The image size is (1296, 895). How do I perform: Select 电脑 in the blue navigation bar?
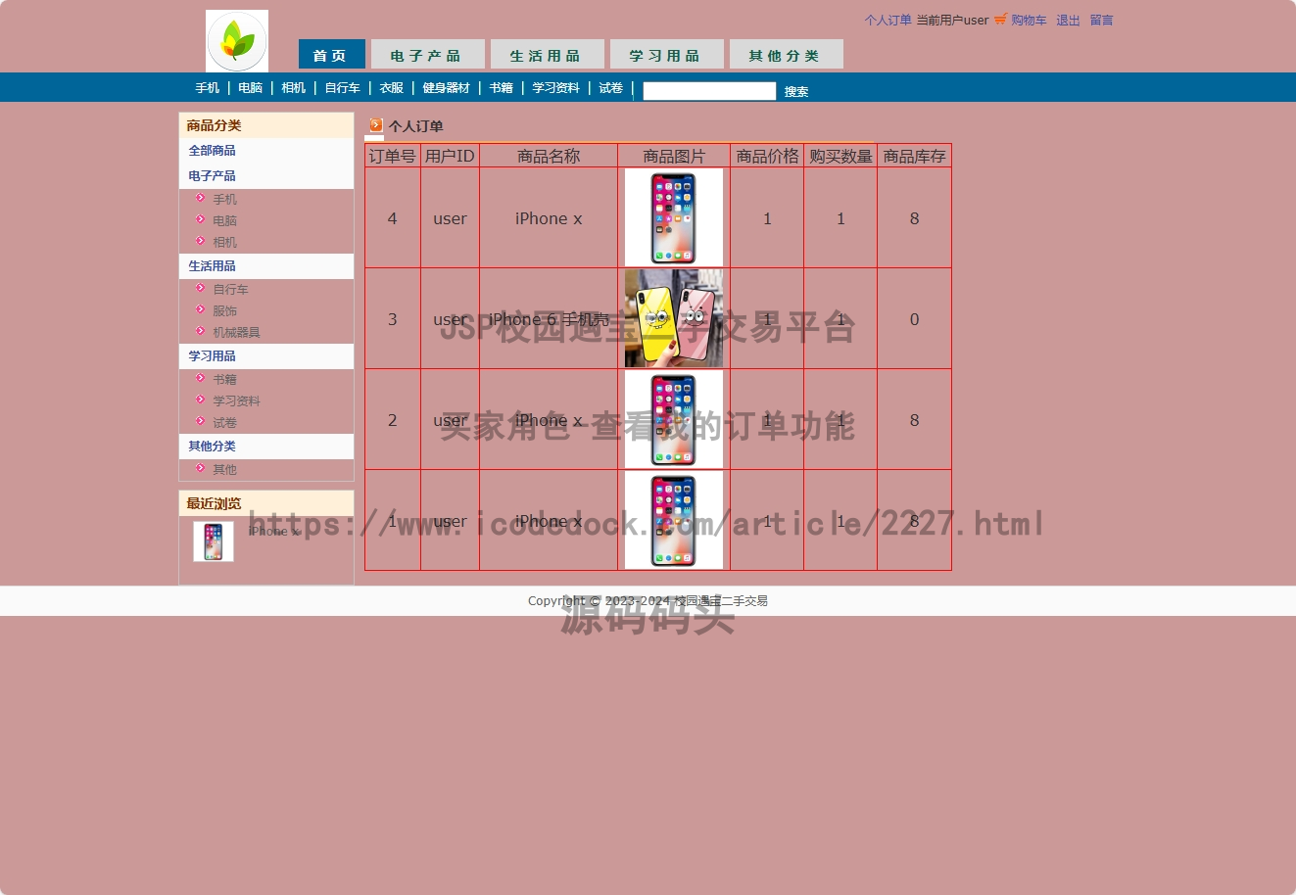[251, 88]
